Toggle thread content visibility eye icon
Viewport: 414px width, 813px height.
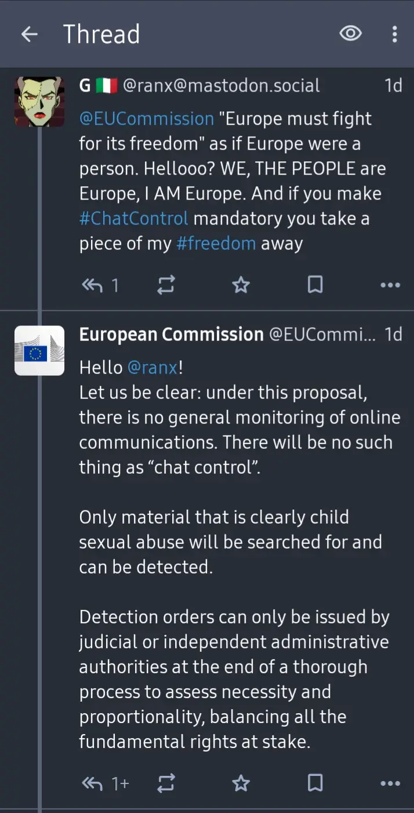pos(350,34)
